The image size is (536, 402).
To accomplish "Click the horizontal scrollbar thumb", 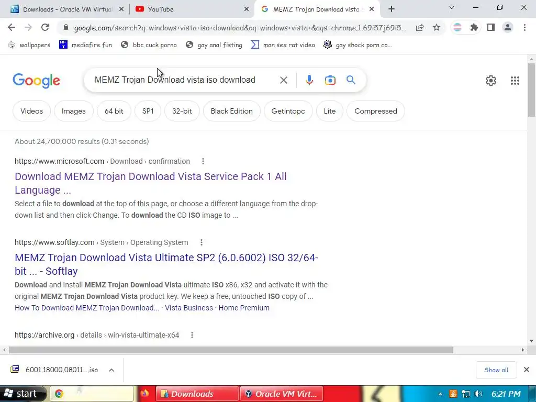I will (231, 350).
